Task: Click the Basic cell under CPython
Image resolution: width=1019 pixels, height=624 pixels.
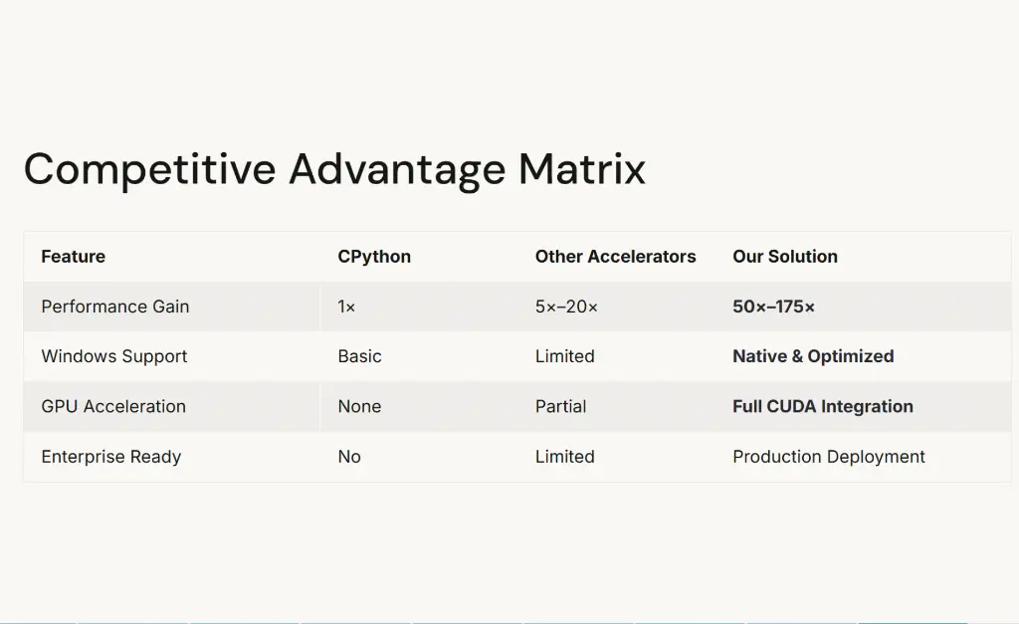Action: point(359,356)
